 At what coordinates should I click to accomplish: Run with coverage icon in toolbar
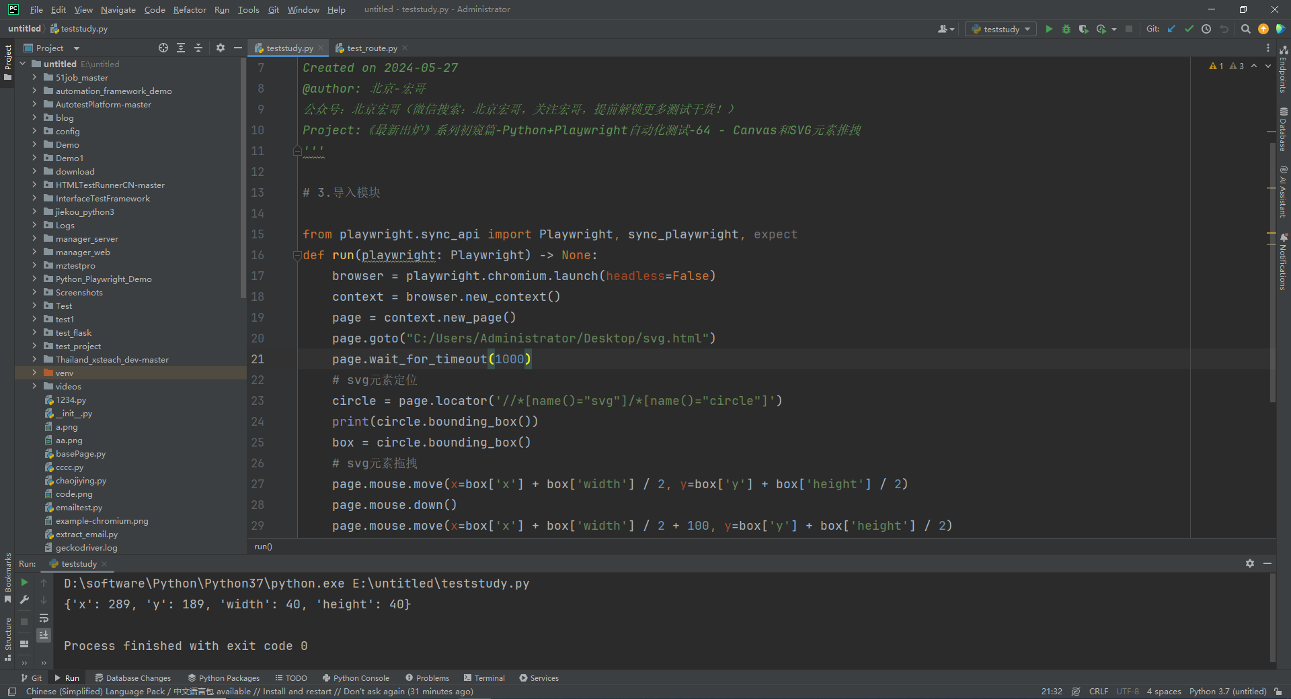(1083, 29)
